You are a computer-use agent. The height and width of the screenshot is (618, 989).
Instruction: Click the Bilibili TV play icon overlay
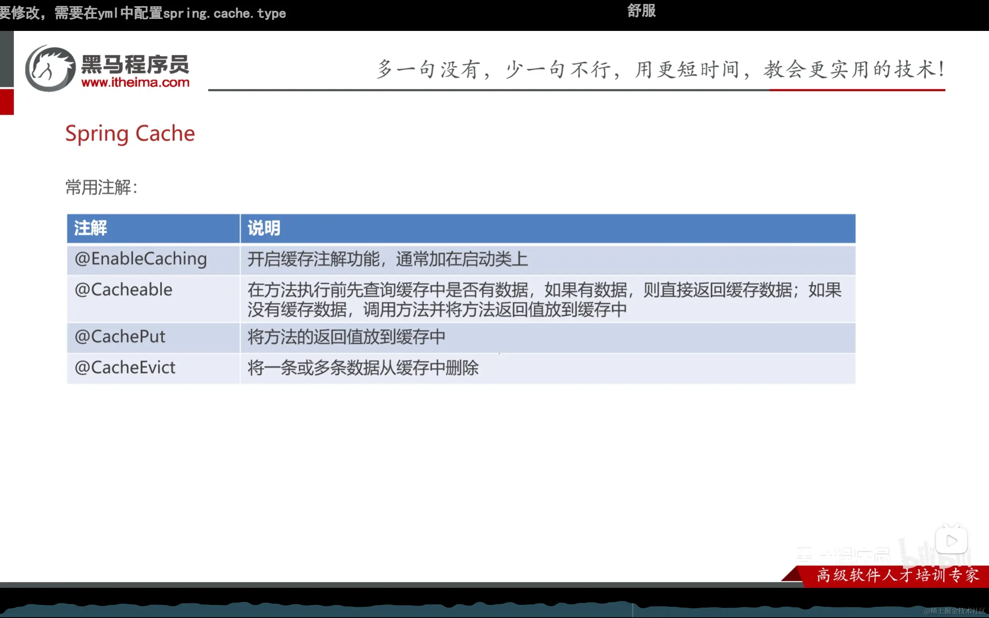952,540
